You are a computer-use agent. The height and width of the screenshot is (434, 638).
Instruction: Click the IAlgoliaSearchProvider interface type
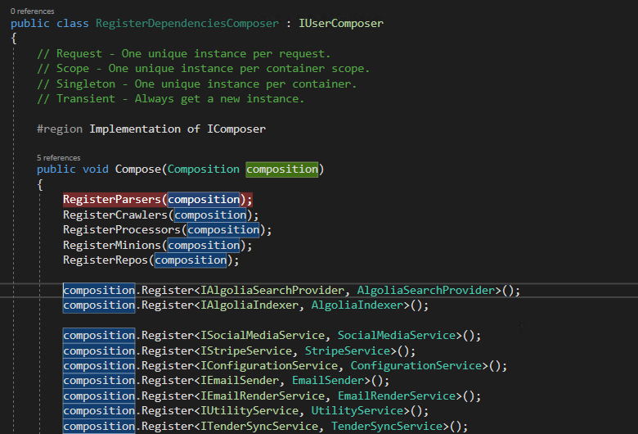(273, 291)
